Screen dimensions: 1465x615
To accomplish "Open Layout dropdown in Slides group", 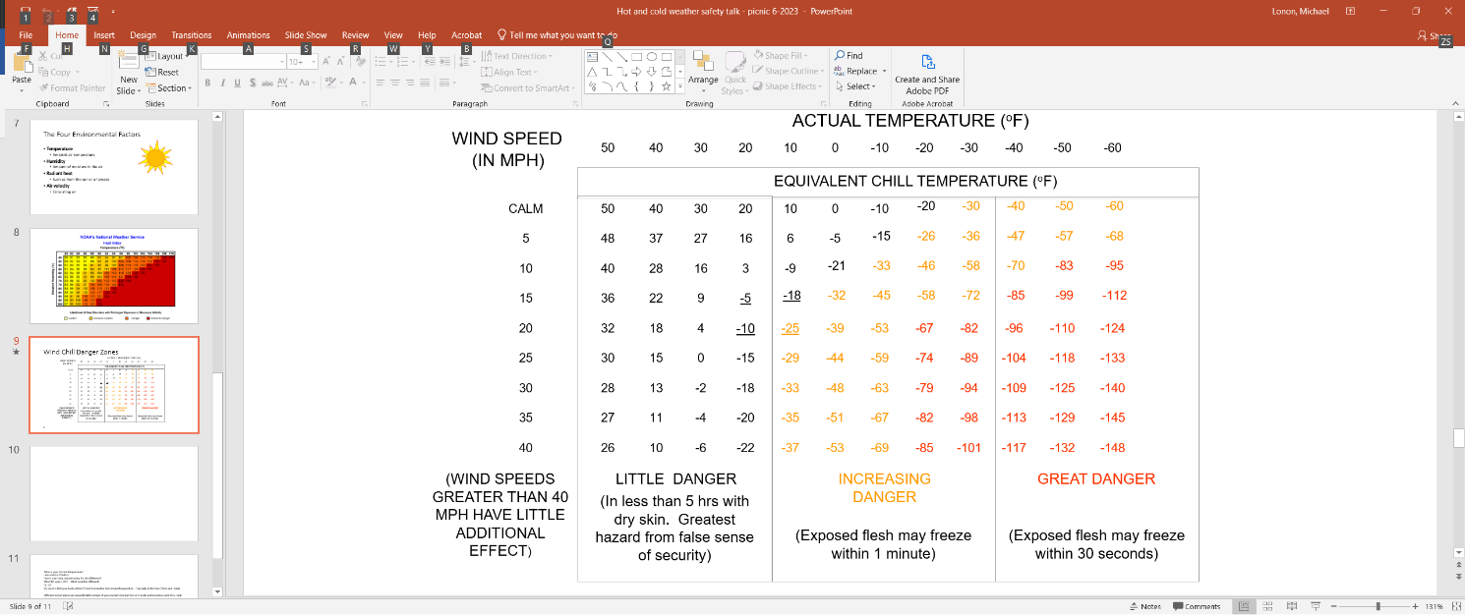I will click(166, 57).
